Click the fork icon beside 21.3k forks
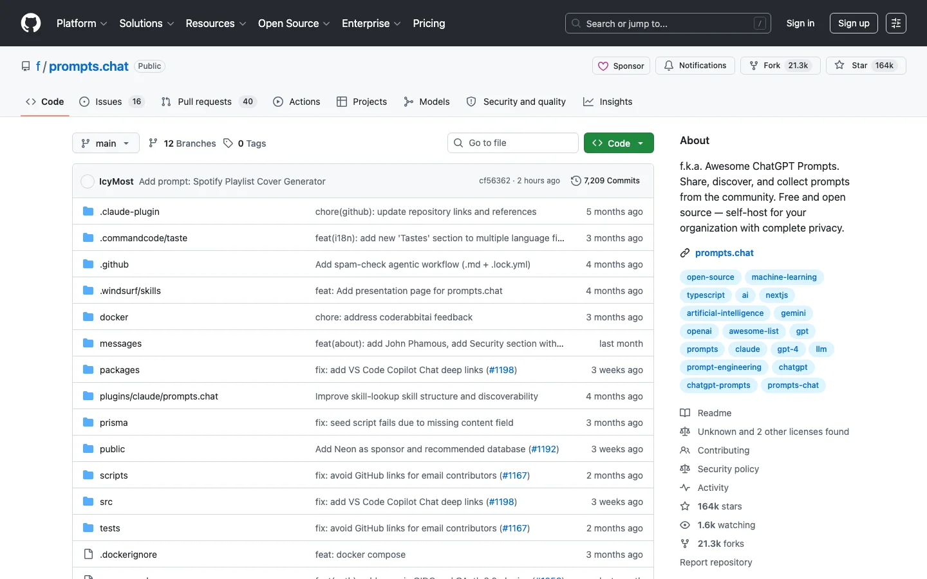The width and height of the screenshot is (927, 579). pos(685,544)
